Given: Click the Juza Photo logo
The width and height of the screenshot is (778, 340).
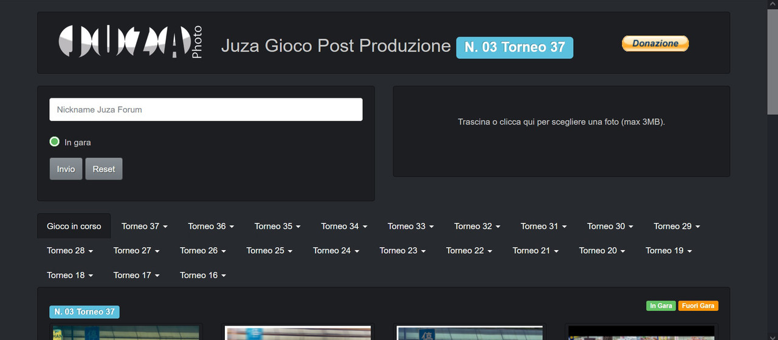Looking at the screenshot, I should coord(130,42).
